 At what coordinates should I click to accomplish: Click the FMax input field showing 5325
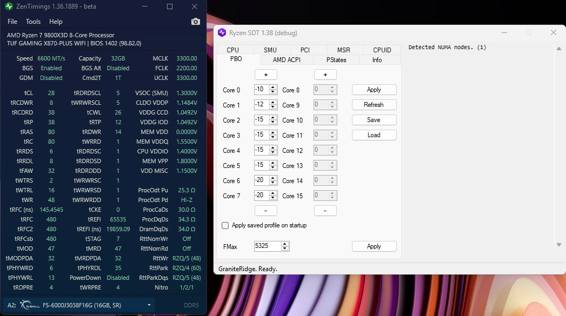268,246
